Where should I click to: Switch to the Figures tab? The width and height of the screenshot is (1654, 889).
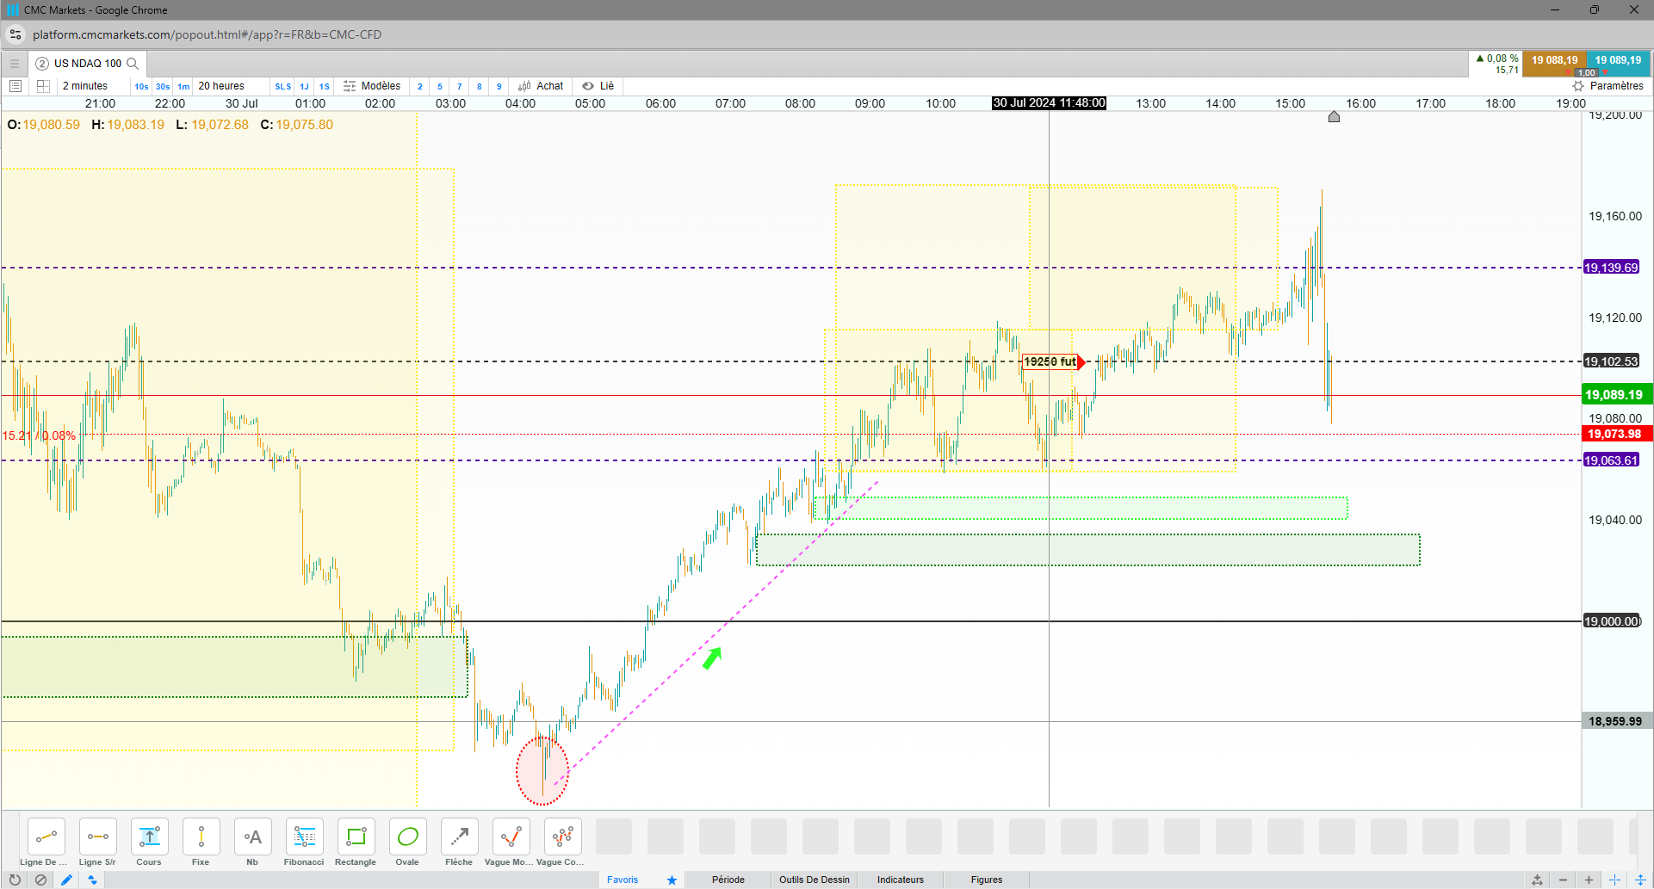(987, 880)
